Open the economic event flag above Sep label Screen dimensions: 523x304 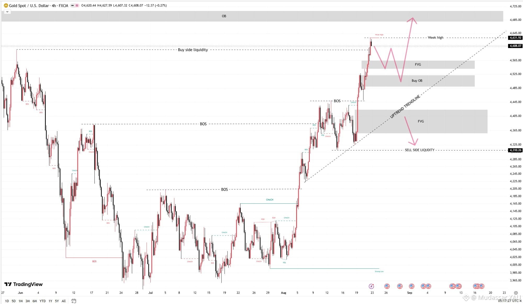[x=412, y=286]
